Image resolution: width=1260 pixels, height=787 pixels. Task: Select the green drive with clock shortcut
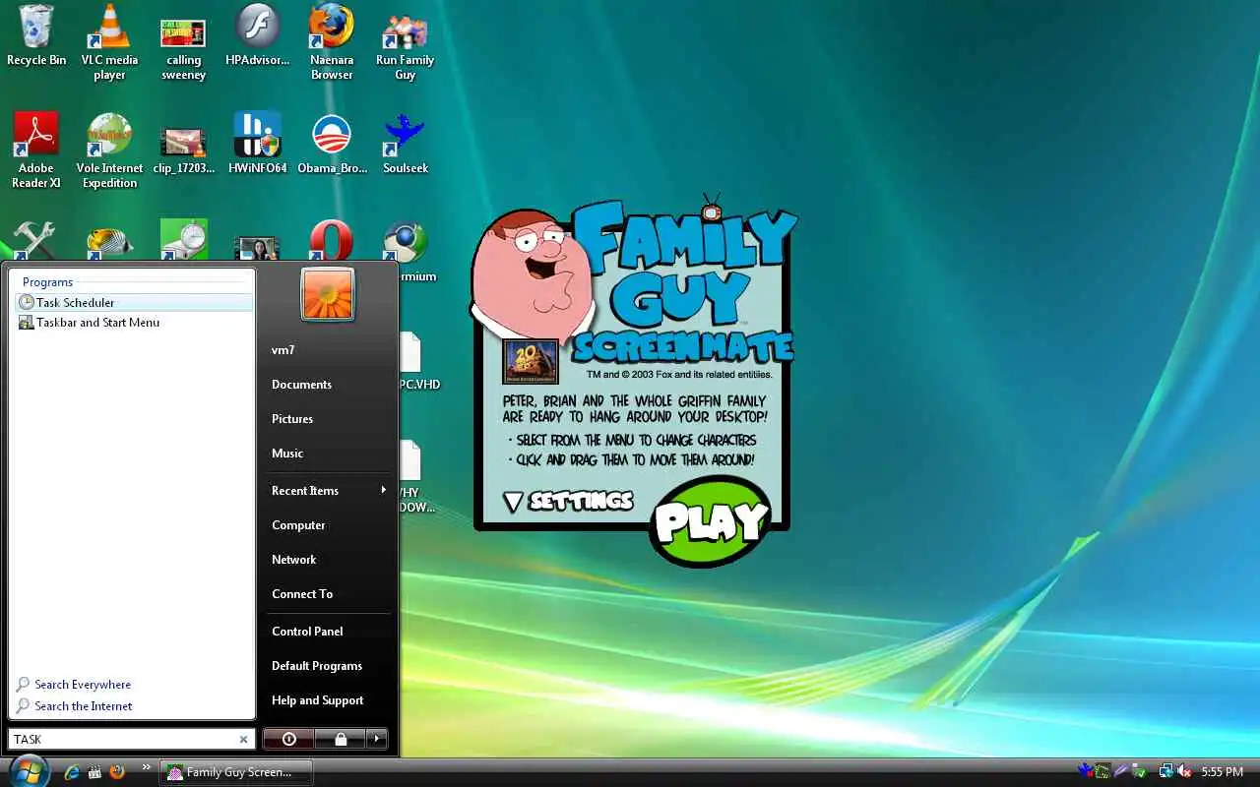click(183, 240)
